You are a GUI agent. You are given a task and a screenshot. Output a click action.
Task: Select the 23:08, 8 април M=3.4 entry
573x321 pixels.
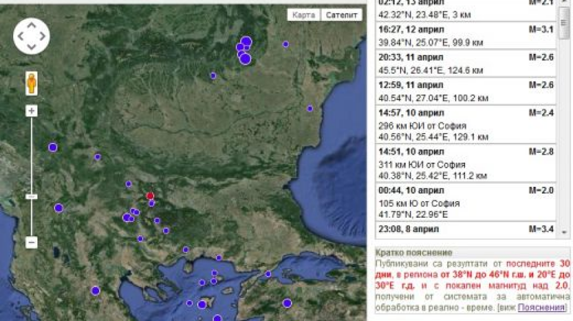(x=465, y=229)
